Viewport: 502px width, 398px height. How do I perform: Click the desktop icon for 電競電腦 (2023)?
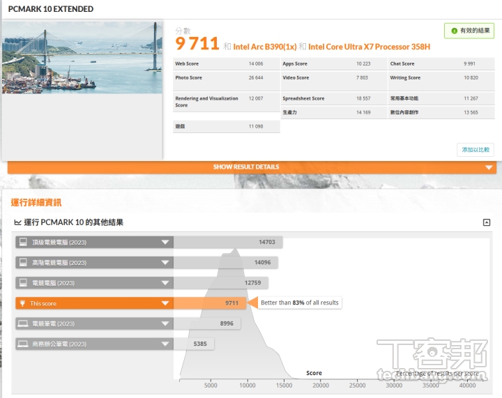tap(23, 283)
